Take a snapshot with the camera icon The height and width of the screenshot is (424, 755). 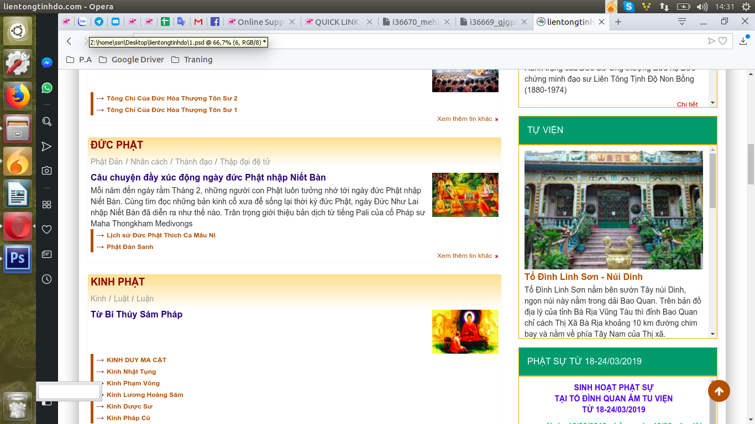click(x=47, y=171)
